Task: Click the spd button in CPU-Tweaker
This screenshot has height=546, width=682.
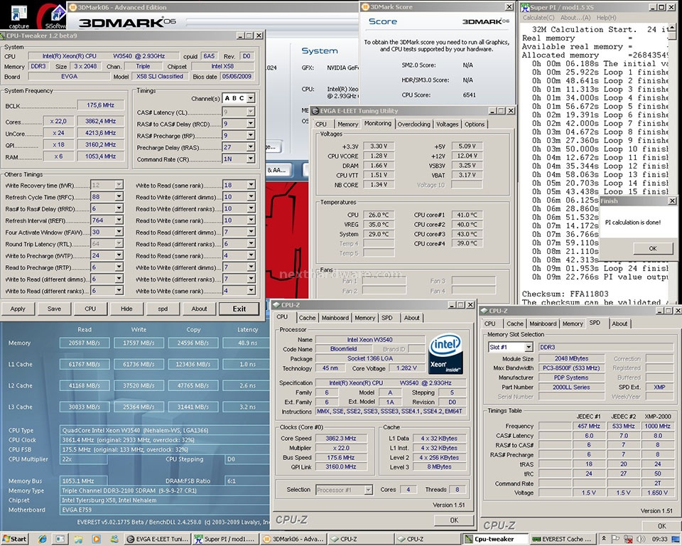Action: click(x=163, y=309)
